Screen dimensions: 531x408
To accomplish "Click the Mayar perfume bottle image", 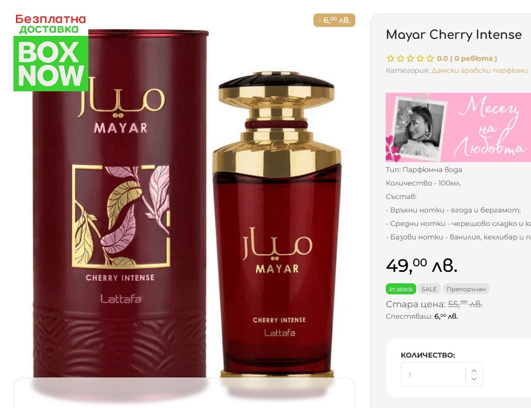I will point(276,223).
